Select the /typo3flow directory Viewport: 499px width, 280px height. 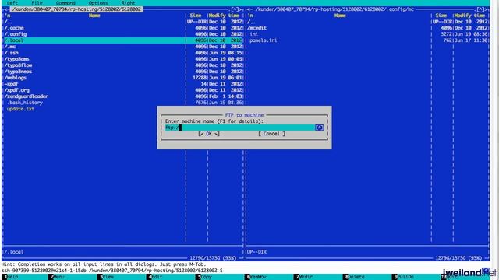(123, 65)
